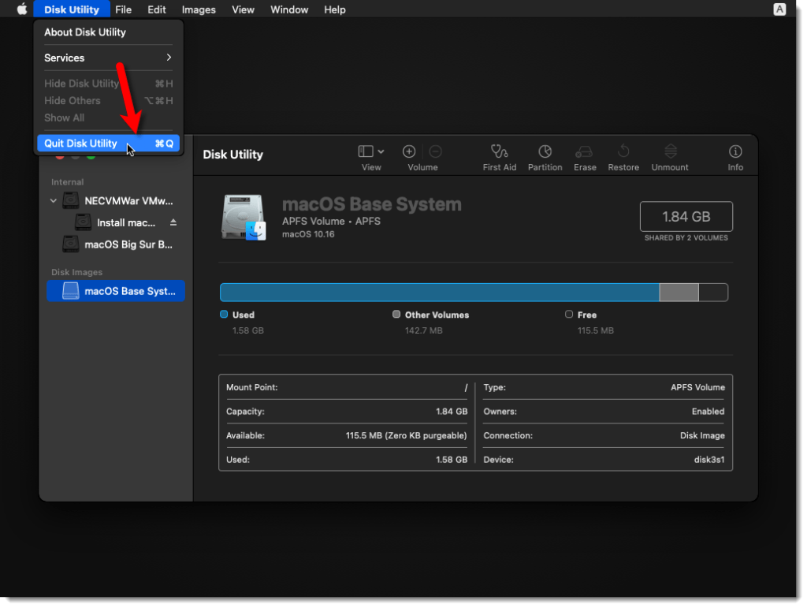Eject the Install mac... volume
807x608 pixels.
tap(173, 222)
